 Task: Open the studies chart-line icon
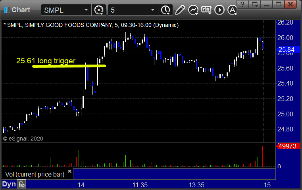(x=193, y=10)
